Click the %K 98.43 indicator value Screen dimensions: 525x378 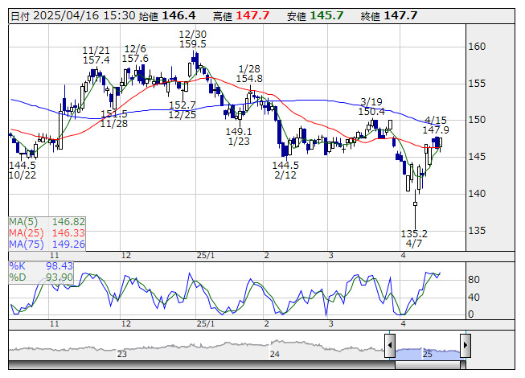coord(41,266)
